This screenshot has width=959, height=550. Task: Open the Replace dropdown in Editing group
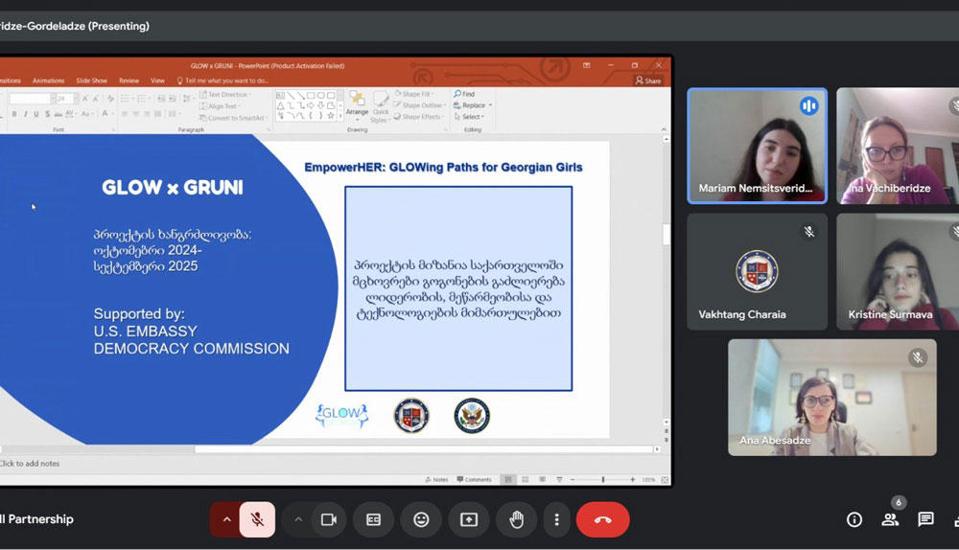[x=474, y=105]
